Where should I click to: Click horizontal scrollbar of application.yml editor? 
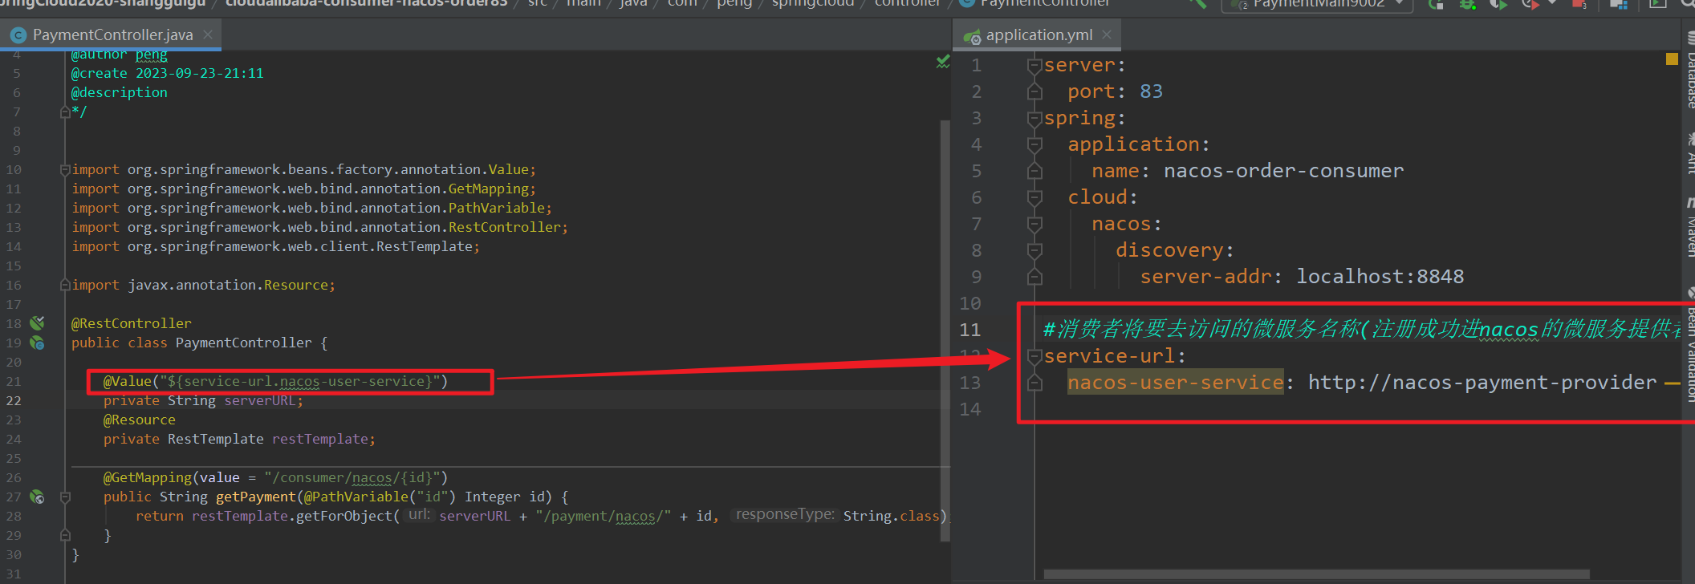1316,574
